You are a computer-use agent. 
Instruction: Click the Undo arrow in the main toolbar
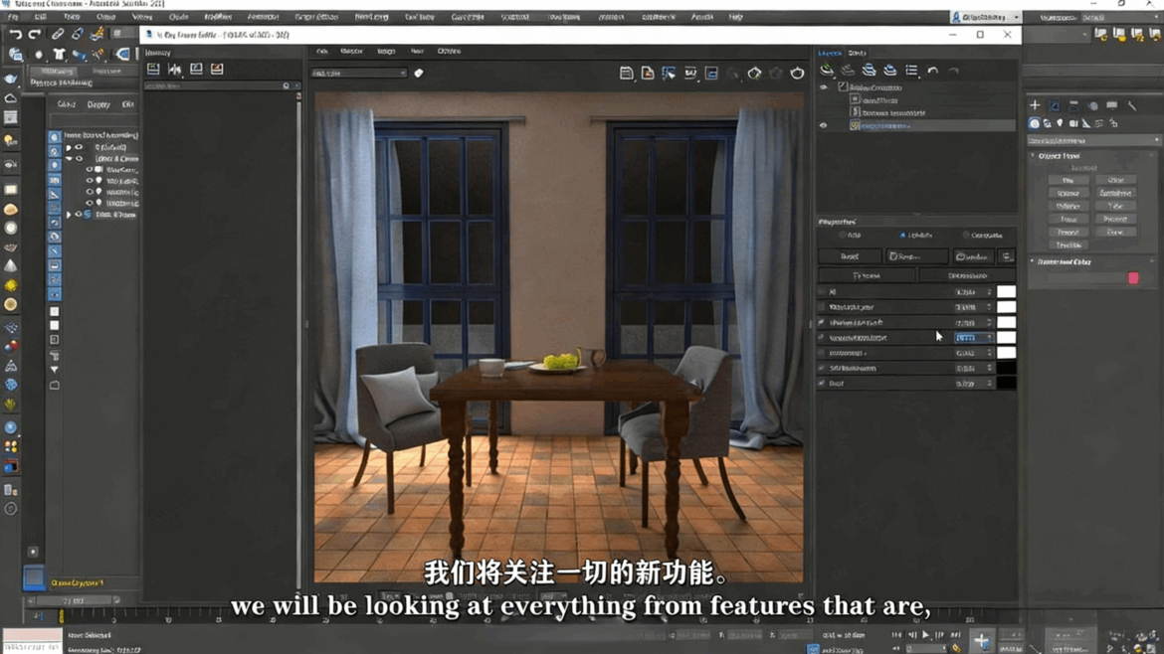pyautogui.click(x=15, y=35)
